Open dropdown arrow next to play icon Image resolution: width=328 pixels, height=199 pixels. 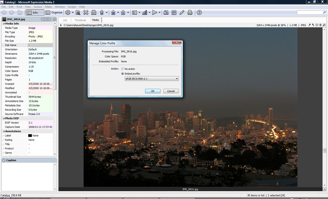pyautogui.click(x=159, y=13)
